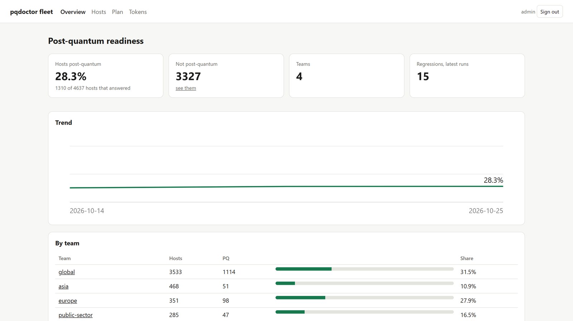Click the green trend line in chart
Screen dimensions: 573x321
click(286, 187)
